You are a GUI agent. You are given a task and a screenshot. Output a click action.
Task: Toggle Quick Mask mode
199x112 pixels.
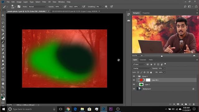coord(3,103)
